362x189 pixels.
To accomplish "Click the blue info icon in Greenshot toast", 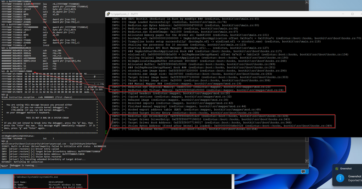I will click(x=340, y=178).
